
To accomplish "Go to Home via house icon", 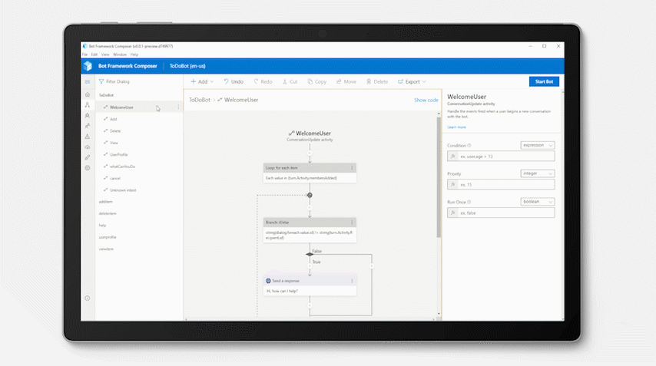I will (x=88, y=94).
